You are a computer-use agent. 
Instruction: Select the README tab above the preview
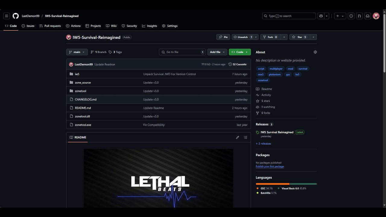tap(78, 137)
